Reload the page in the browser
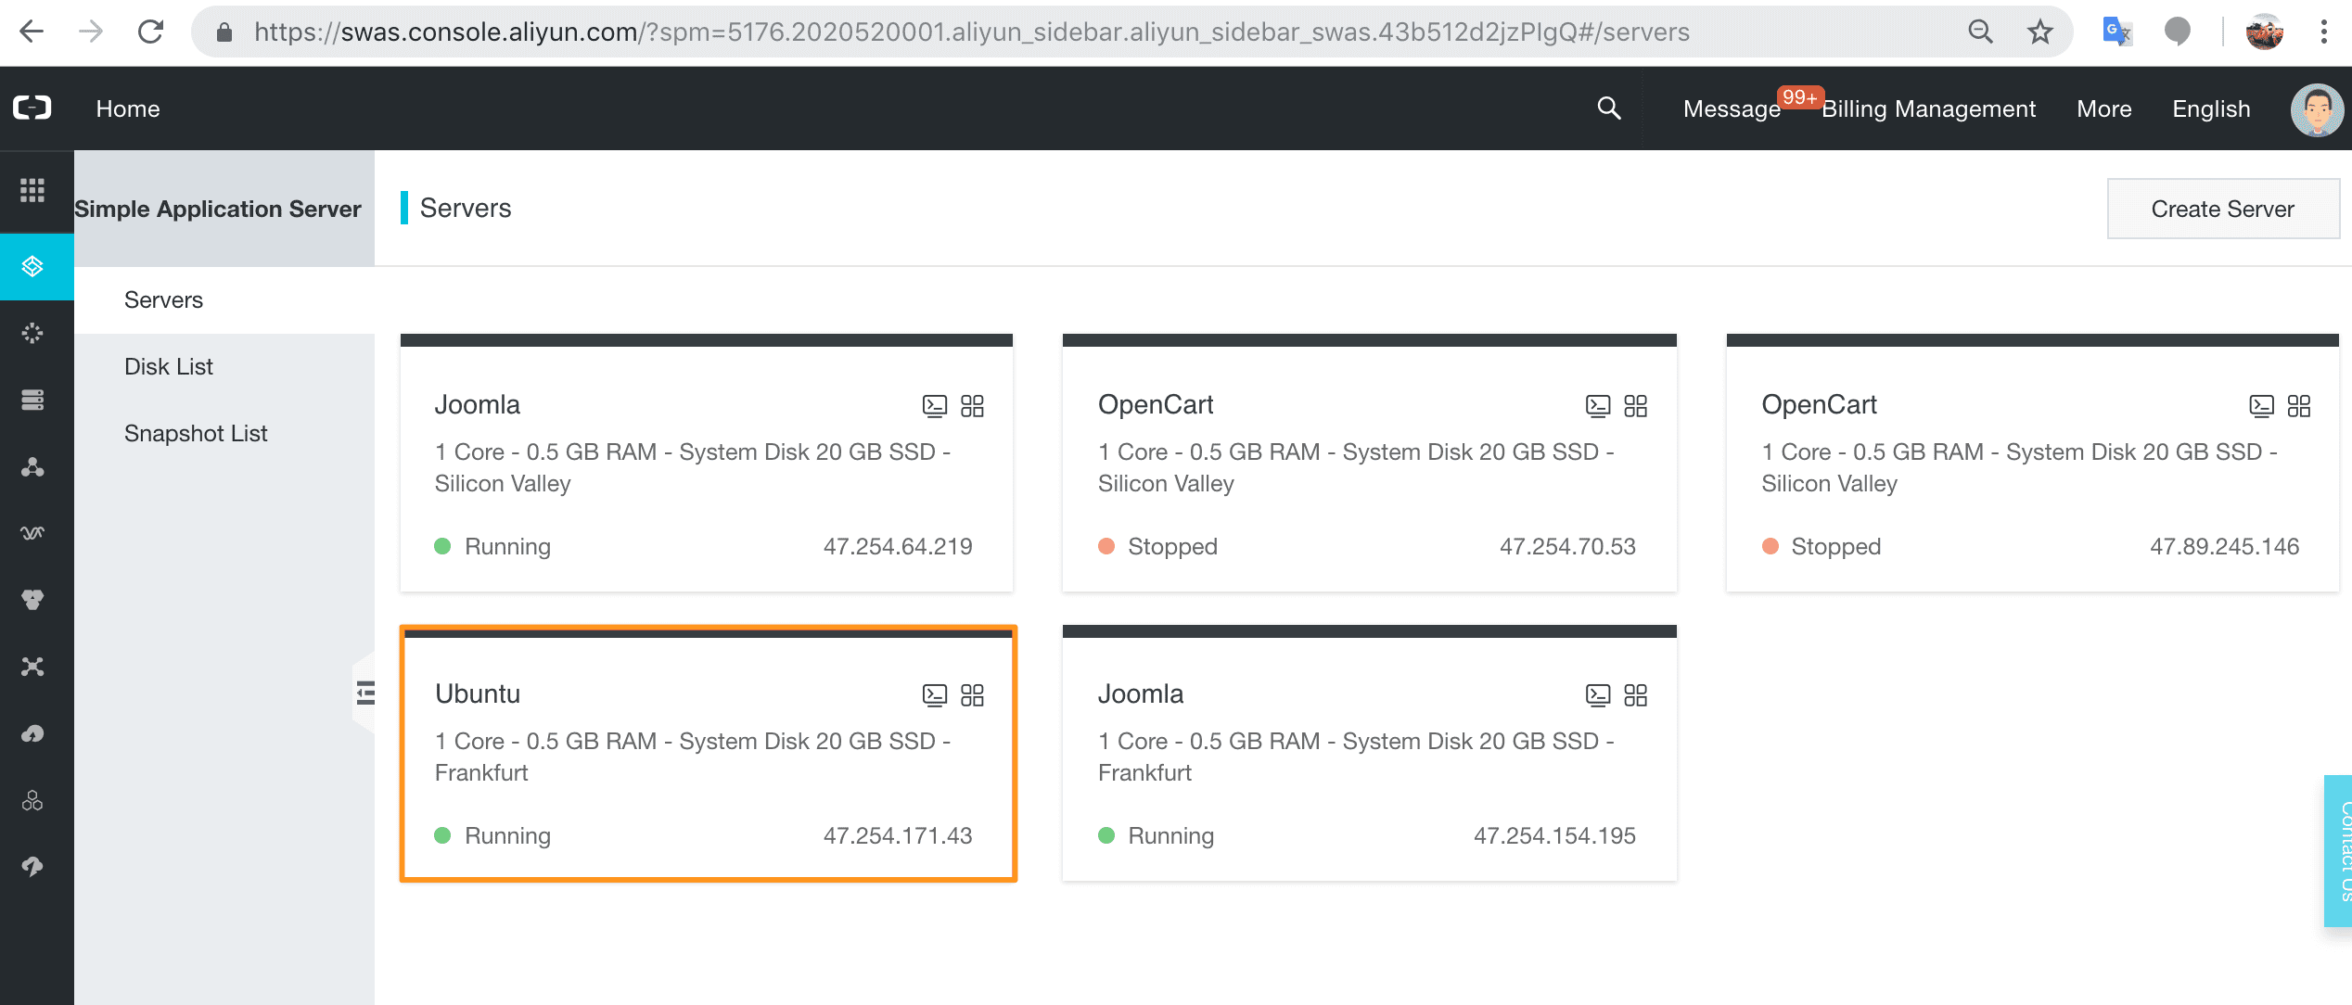Viewport: 2352px width, 1005px height. [150, 32]
